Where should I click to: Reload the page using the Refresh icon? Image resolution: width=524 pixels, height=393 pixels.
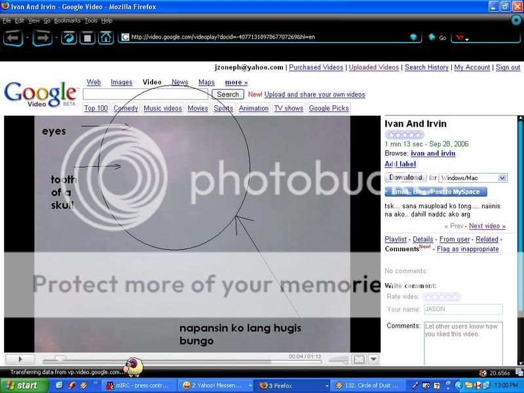[68, 37]
